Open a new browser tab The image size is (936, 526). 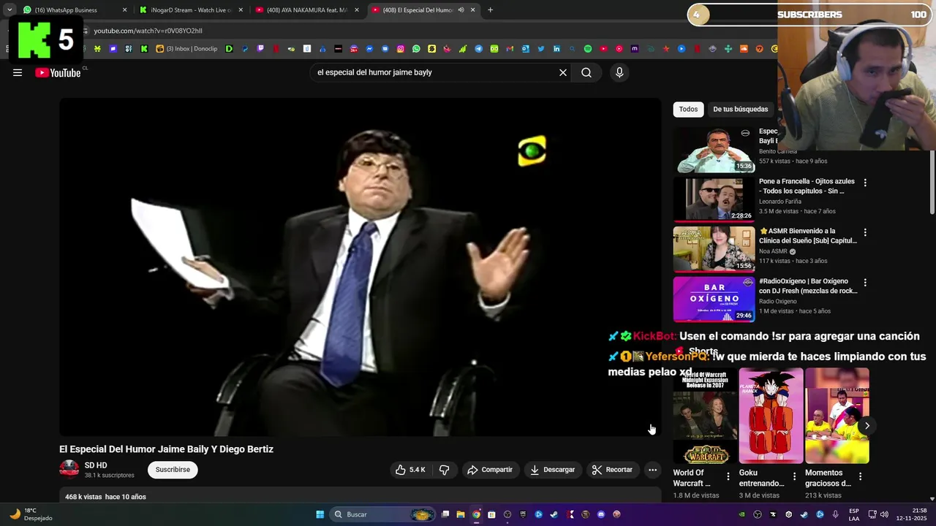pos(490,10)
